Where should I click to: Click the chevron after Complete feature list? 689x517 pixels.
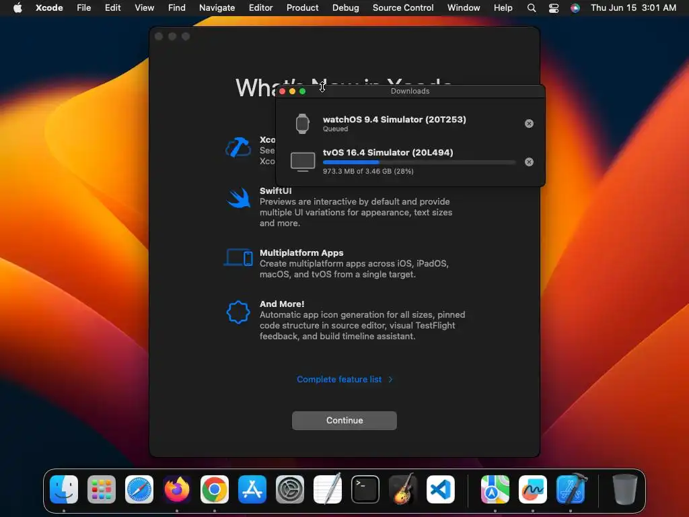coord(391,380)
